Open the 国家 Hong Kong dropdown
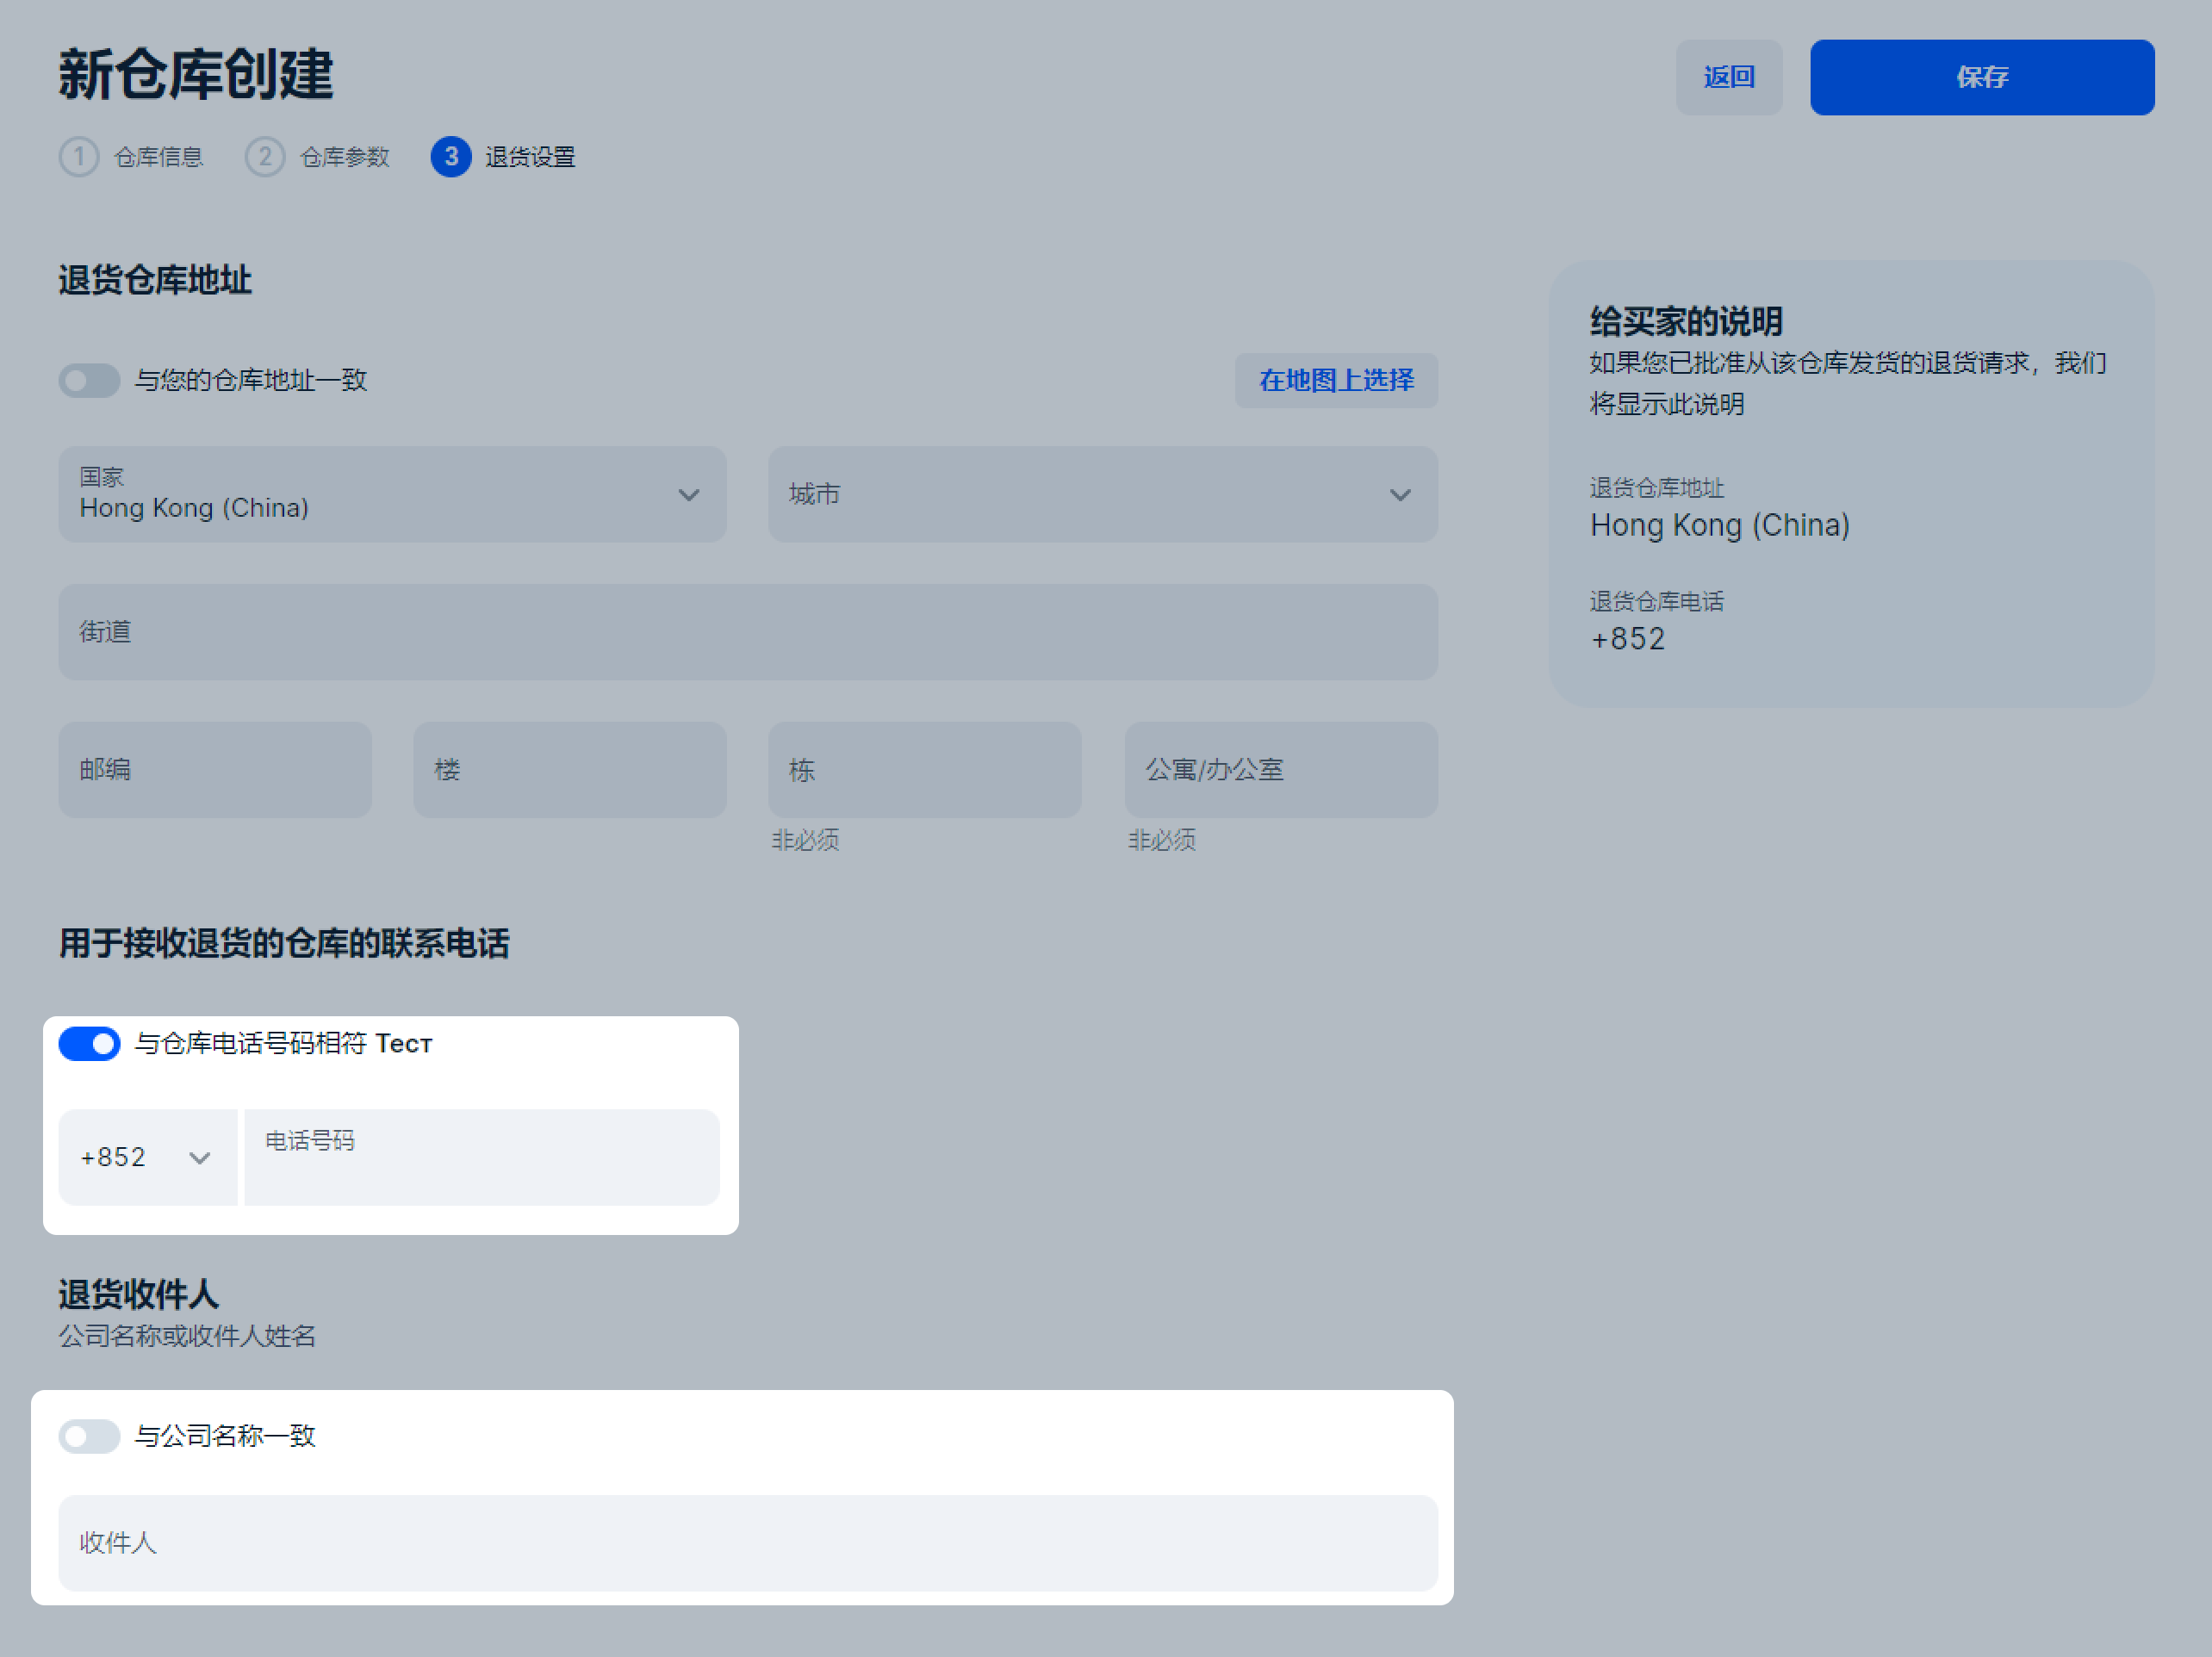Screen dimensions: 2212x1657 pos(392,494)
